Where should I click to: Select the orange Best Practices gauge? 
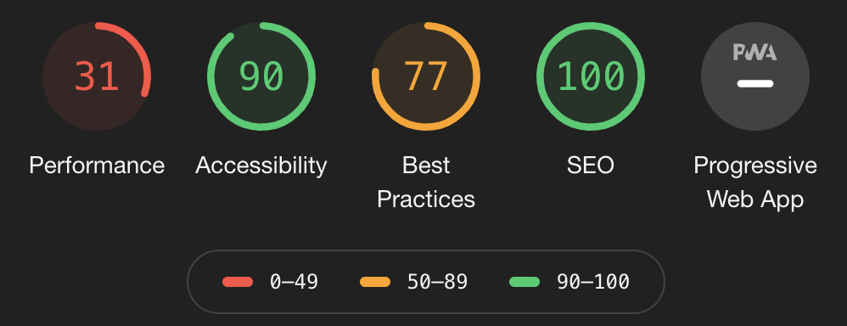(426, 76)
